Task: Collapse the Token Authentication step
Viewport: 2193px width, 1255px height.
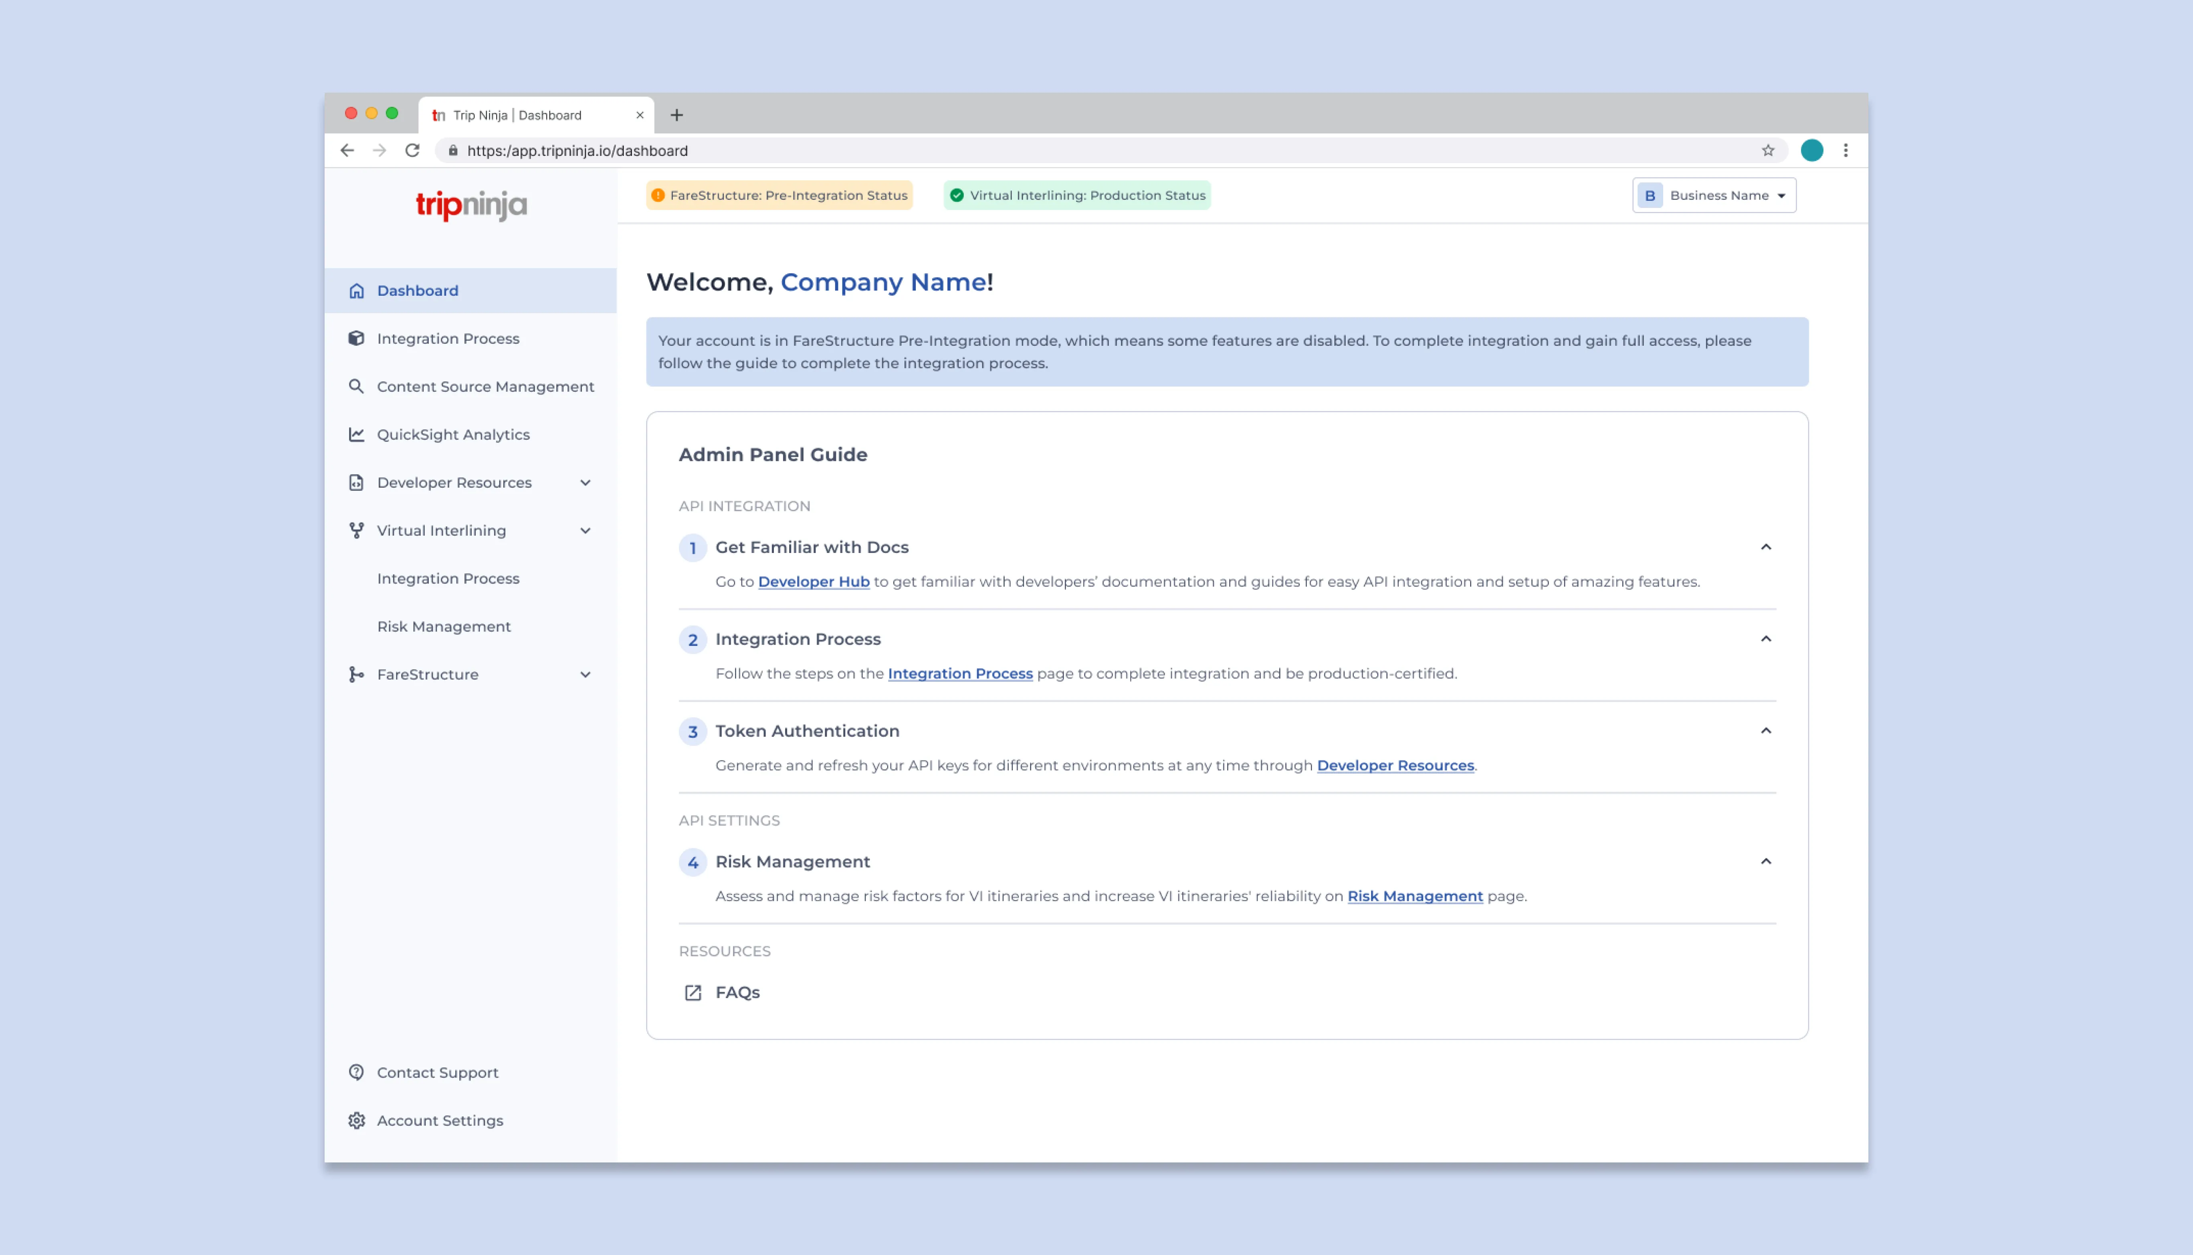Action: coord(1765,731)
